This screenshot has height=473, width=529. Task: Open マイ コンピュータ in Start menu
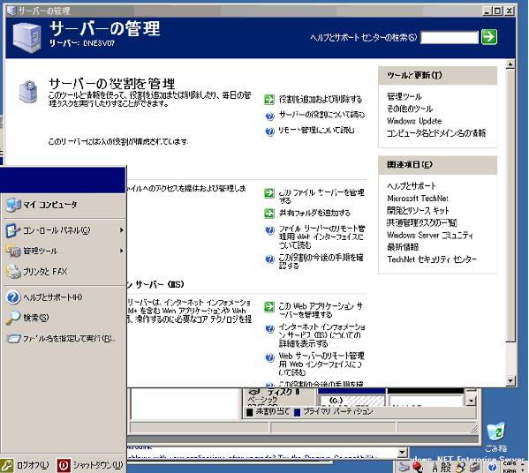pyautogui.click(x=64, y=205)
